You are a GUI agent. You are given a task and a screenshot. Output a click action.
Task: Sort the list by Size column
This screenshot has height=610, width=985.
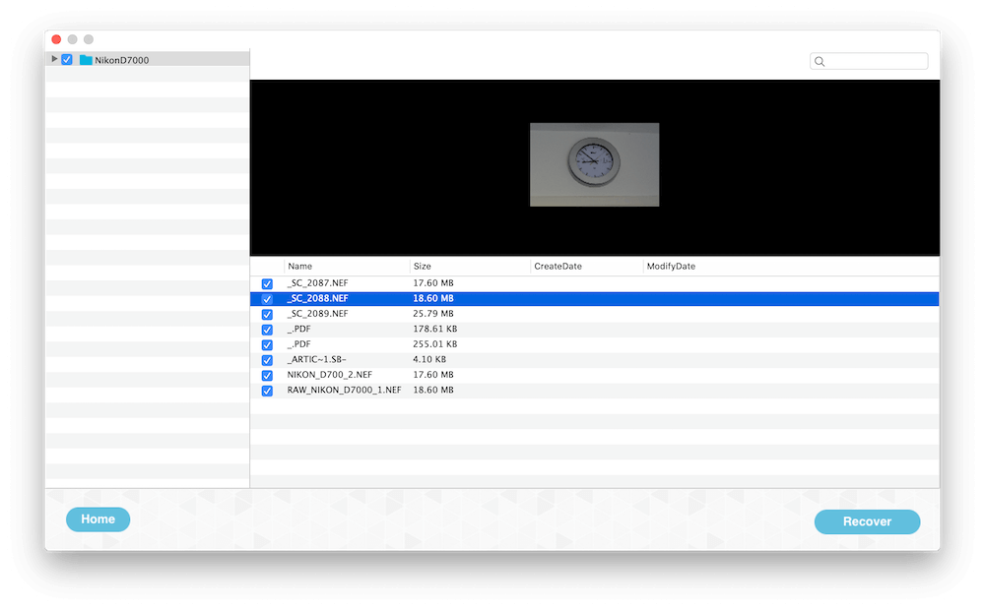423,266
